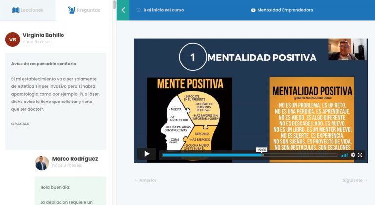
Task: Go to Anterior lesson
Action: pyautogui.click(x=146, y=180)
